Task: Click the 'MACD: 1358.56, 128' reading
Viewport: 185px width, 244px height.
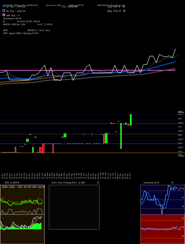Action: (14, 24)
